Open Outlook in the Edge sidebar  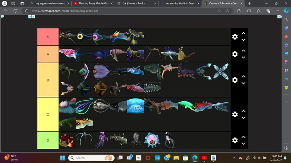pyautogui.click(x=286, y=53)
